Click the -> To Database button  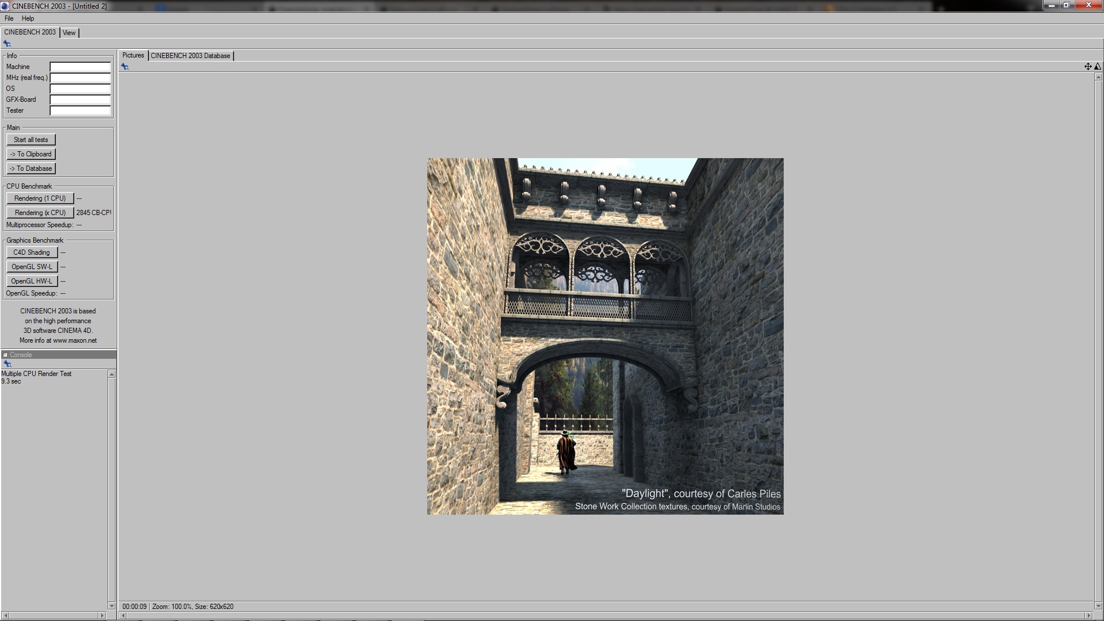pos(31,168)
